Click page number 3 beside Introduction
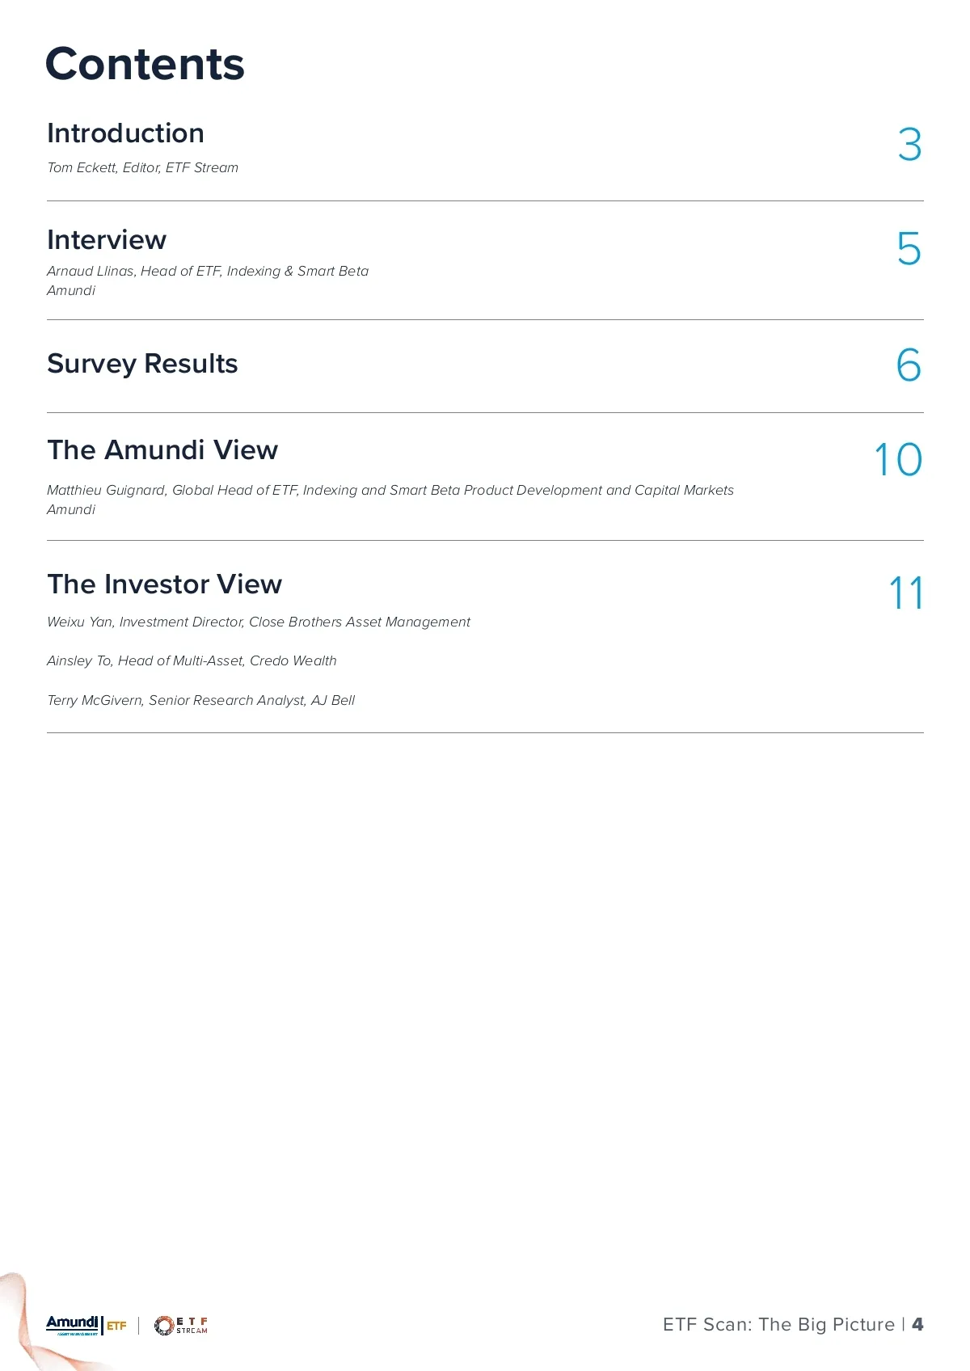Screen dimensions: 970x1371 pos(909,146)
